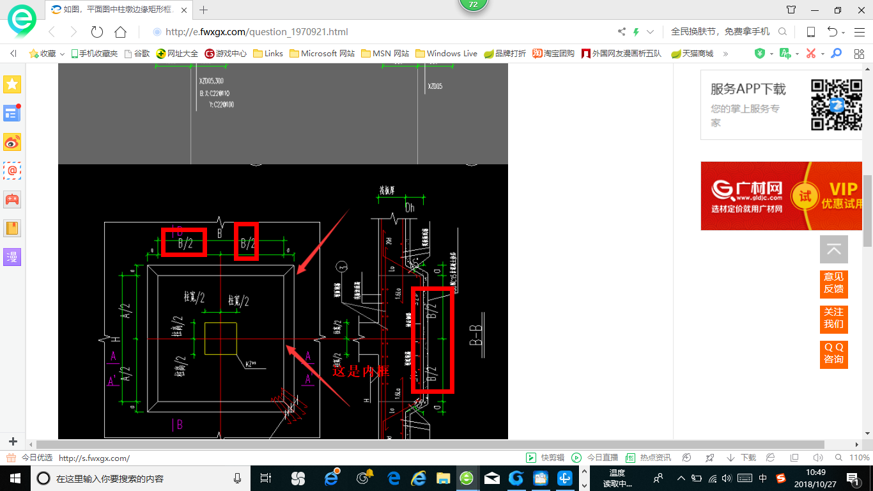Open mobile phone view icon
The width and height of the screenshot is (873, 491).
pos(810,32)
